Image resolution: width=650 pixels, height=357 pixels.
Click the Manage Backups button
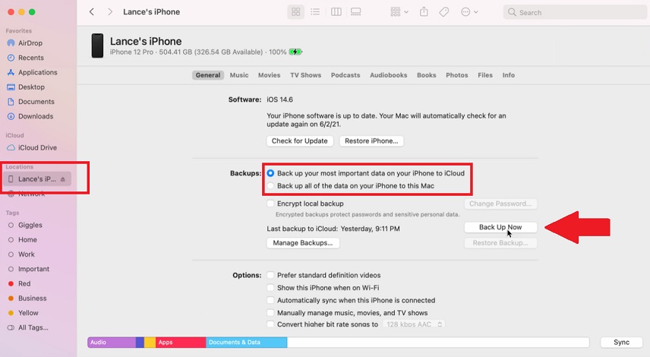point(303,243)
